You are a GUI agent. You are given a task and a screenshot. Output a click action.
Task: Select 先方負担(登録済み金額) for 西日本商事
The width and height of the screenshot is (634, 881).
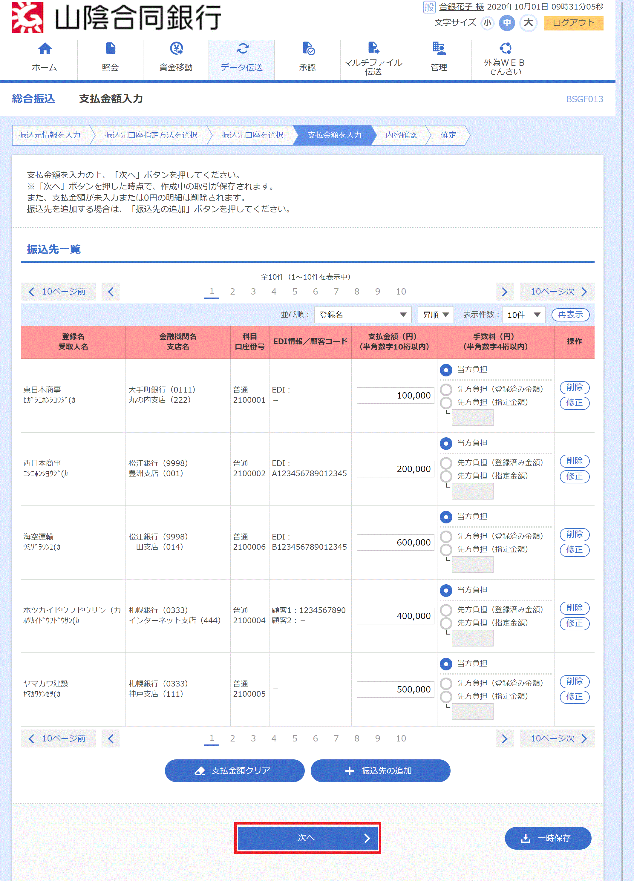[446, 463]
